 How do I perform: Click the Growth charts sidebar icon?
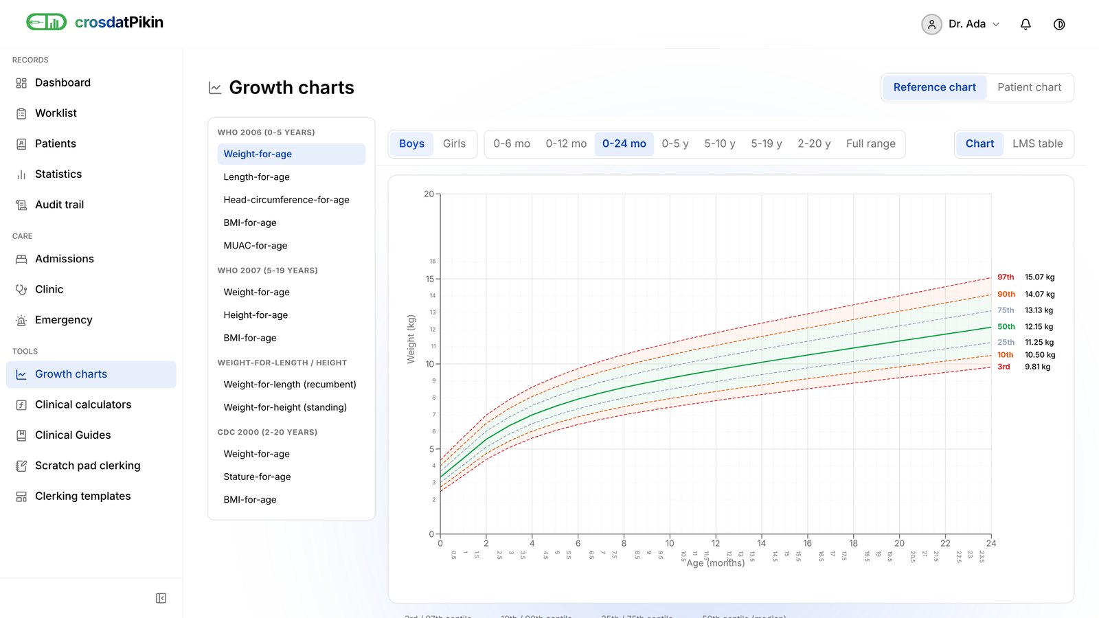pos(21,374)
